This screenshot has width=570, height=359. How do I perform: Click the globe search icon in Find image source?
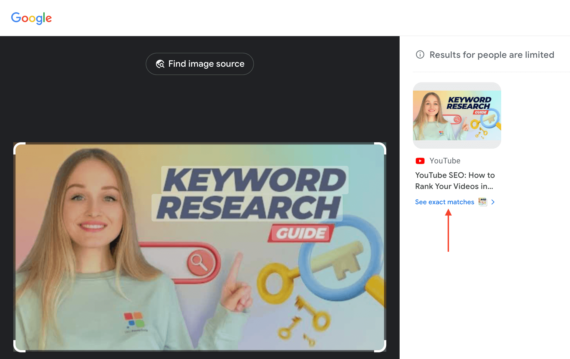[x=160, y=64]
